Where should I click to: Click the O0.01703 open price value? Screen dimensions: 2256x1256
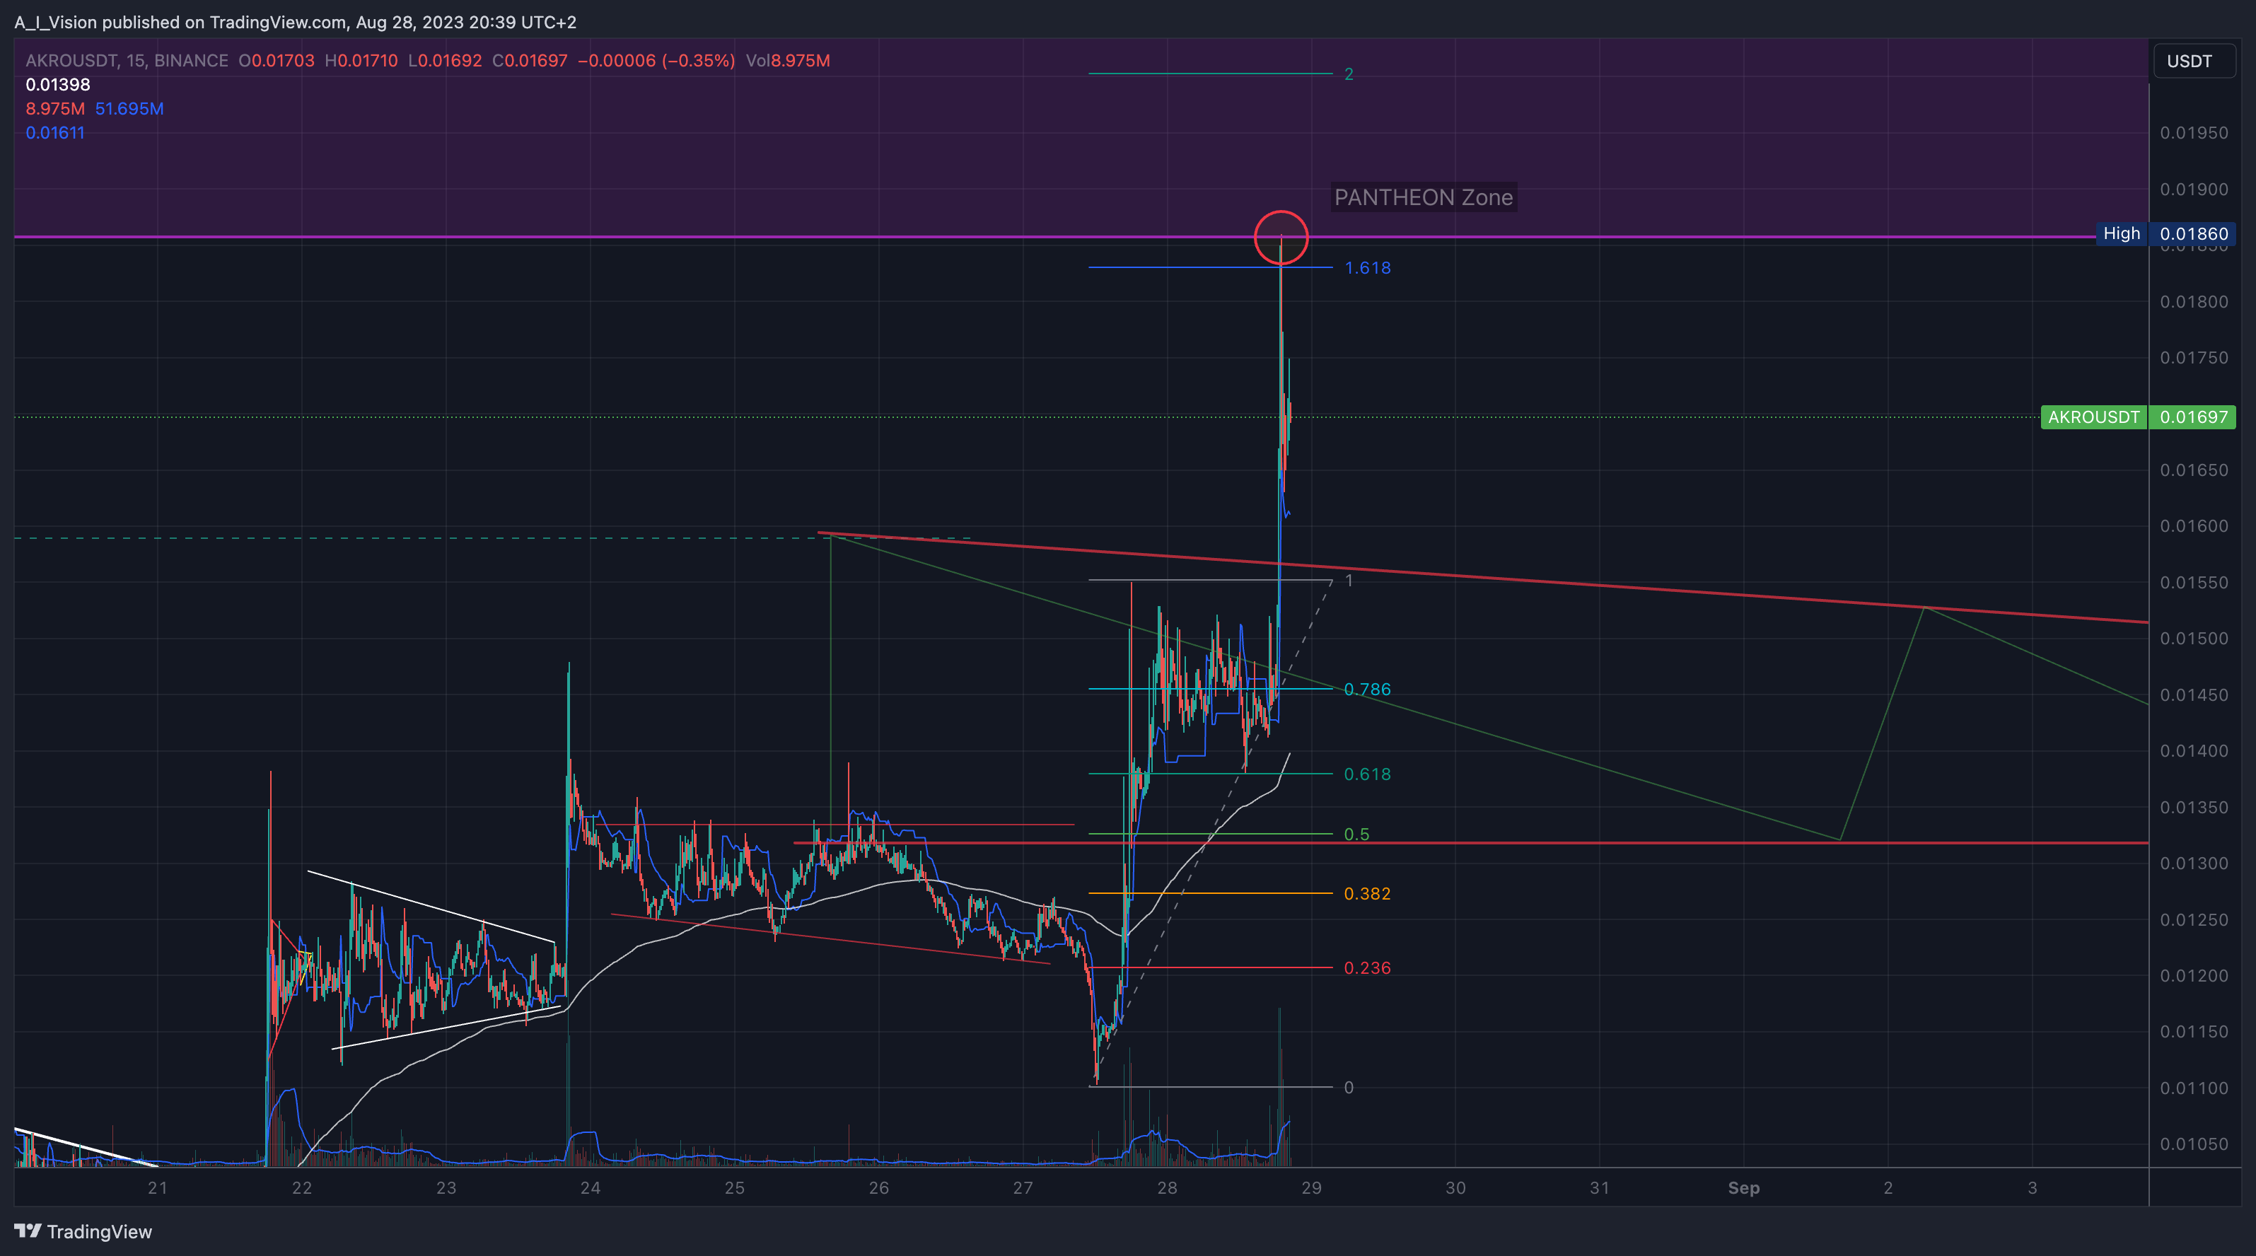click(x=277, y=60)
